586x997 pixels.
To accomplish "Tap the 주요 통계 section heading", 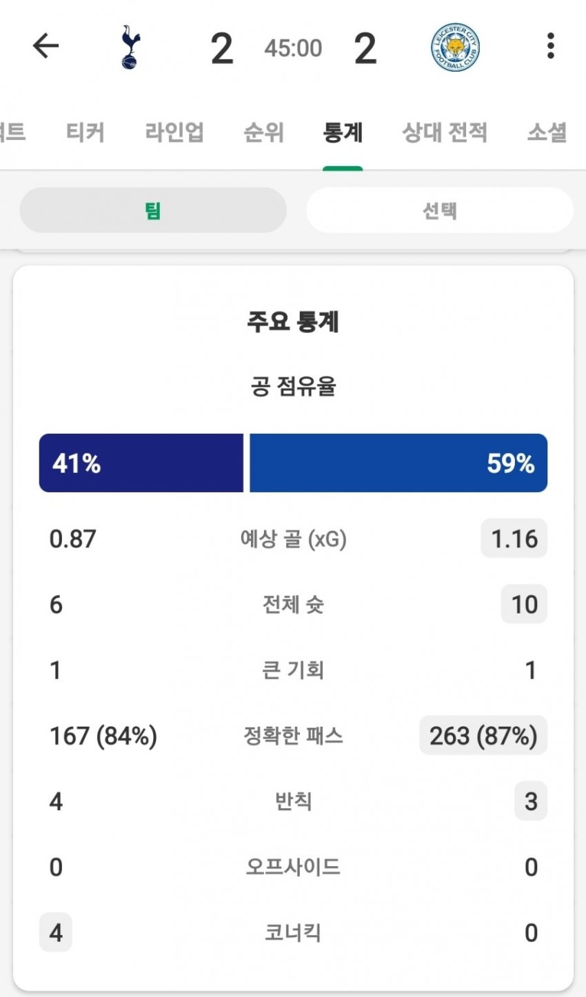I will pos(293,322).
